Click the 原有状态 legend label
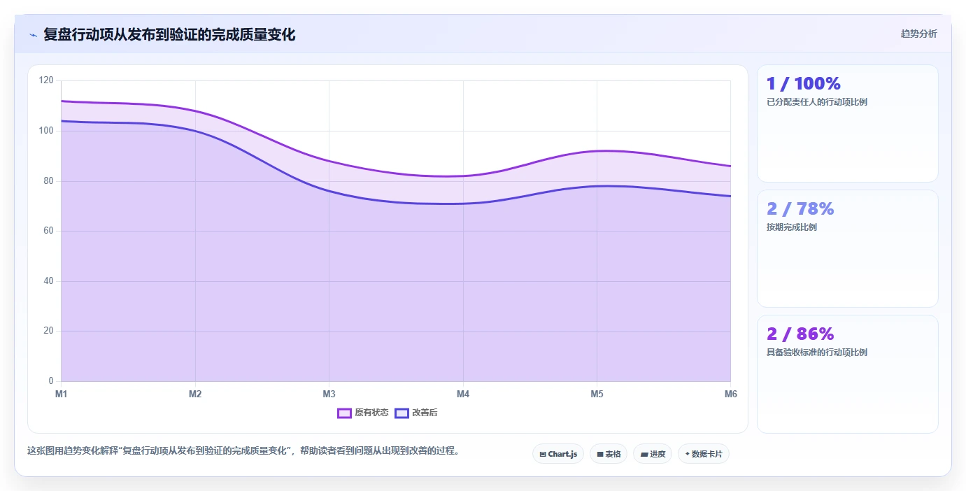The image size is (966, 491). tap(371, 413)
